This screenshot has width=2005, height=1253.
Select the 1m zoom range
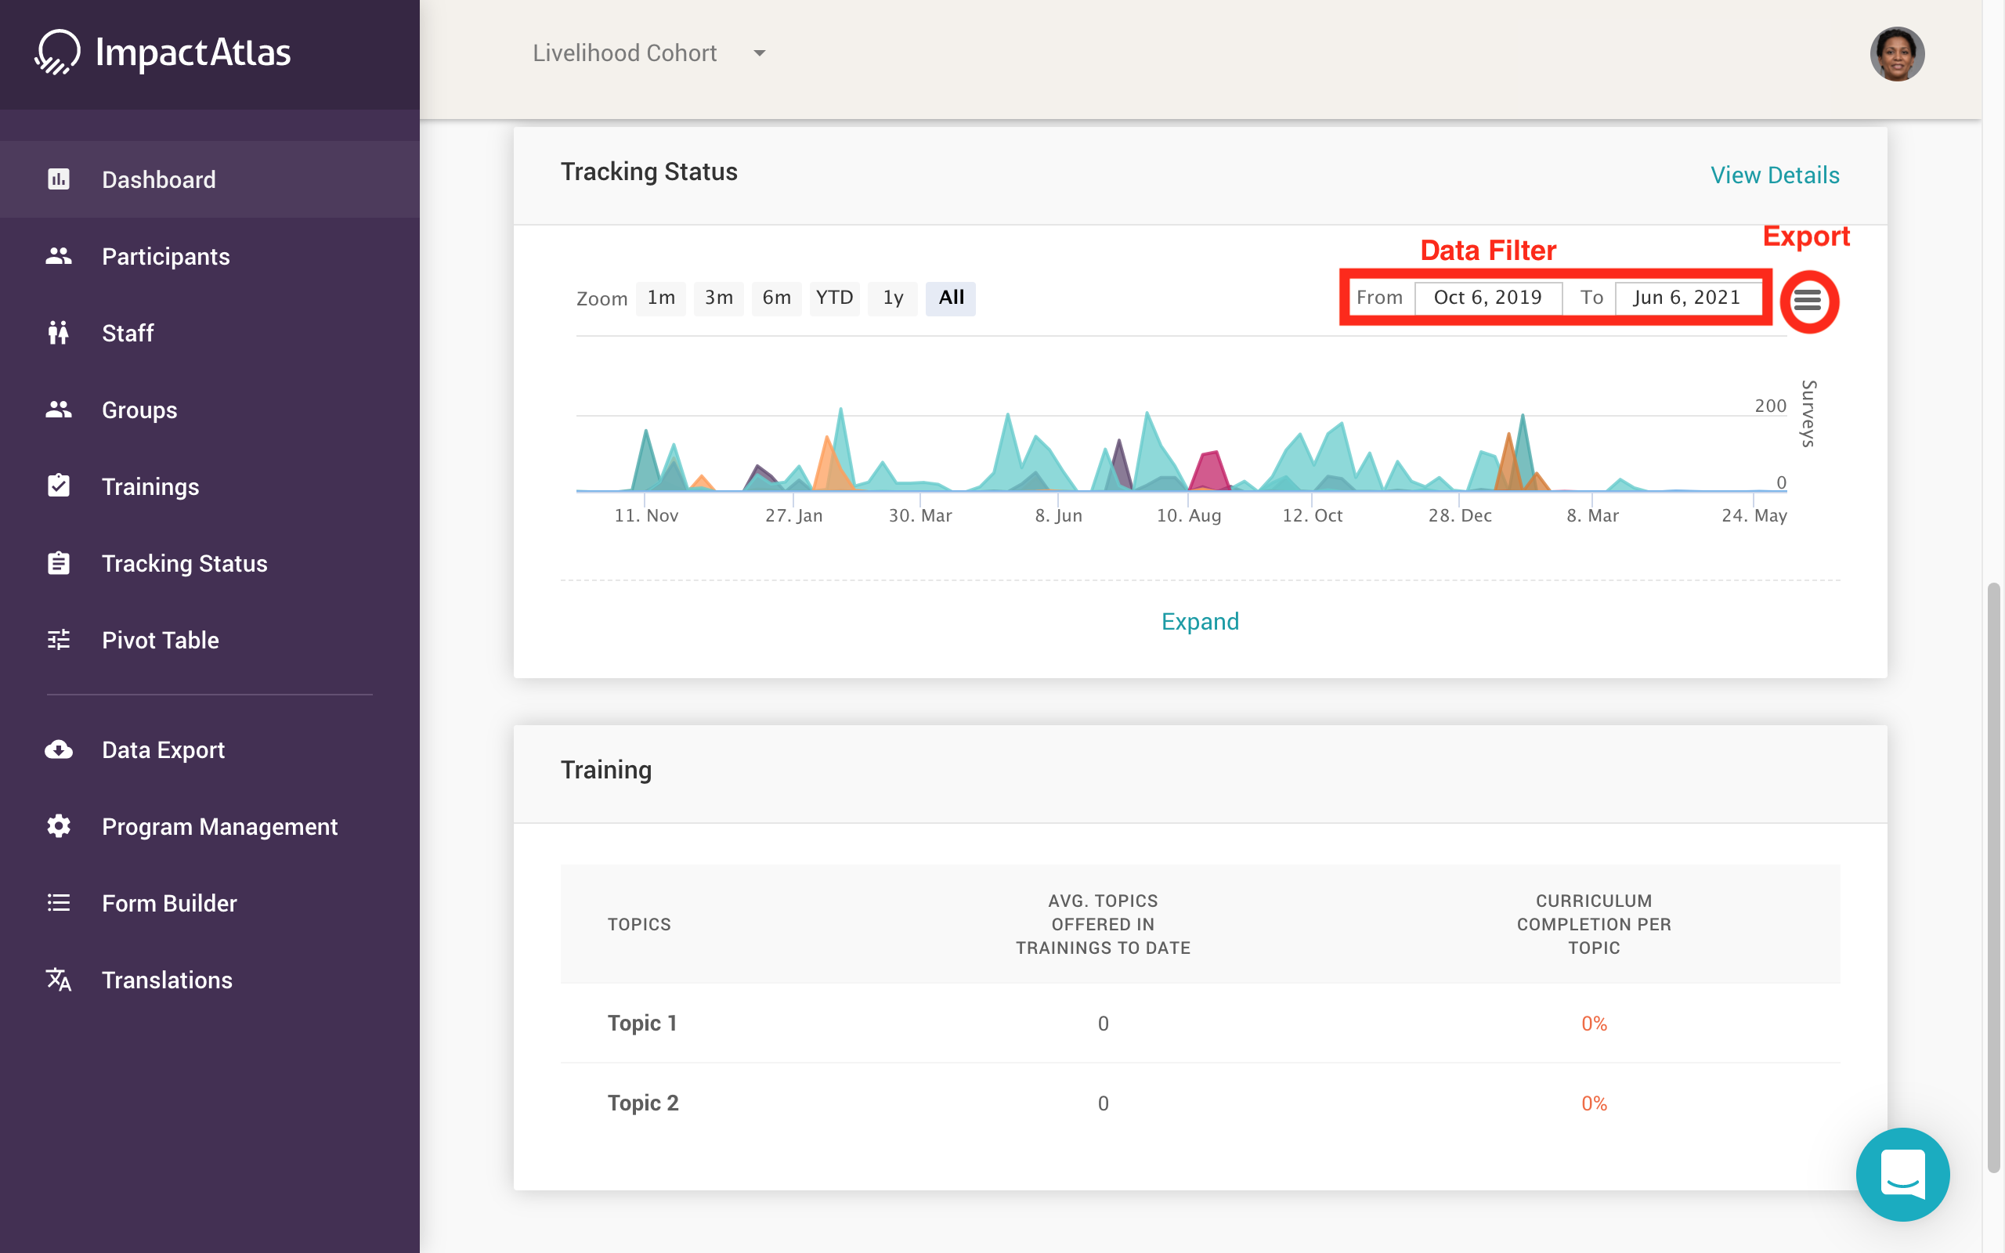(x=660, y=298)
